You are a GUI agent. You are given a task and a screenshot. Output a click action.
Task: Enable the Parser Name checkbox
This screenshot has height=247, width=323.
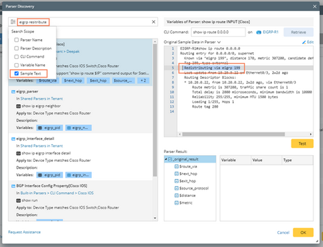click(x=16, y=40)
